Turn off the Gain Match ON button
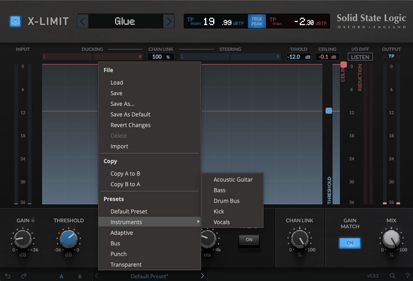413x281 pixels. [x=350, y=243]
